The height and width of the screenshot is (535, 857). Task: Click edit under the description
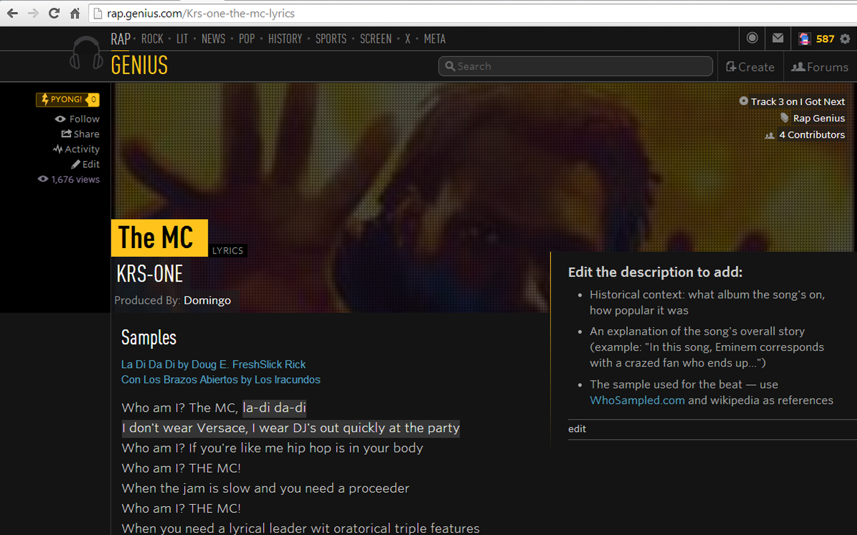[577, 429]
